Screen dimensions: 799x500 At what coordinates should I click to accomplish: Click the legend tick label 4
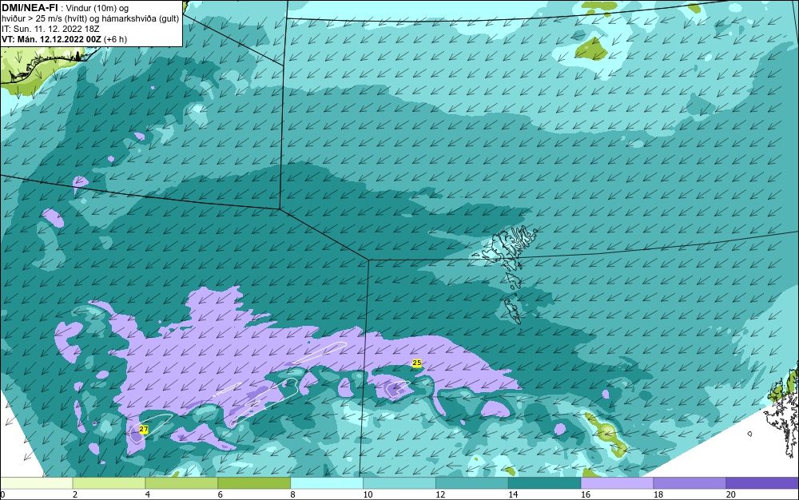(x=147, y=495)
